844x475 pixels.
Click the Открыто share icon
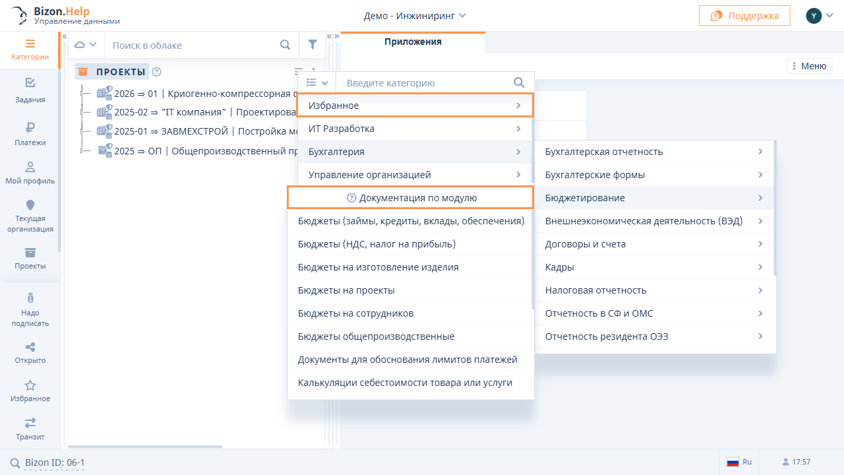(30, 347)
